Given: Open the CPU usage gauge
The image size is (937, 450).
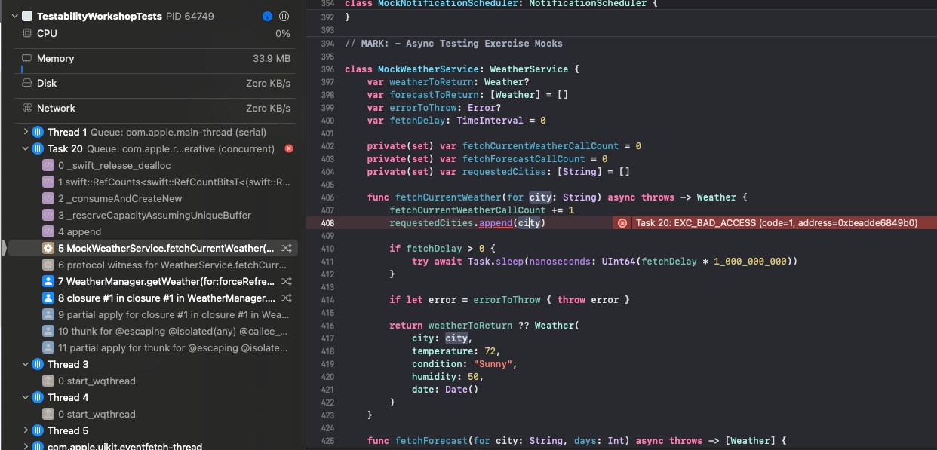Looking at the screenshot, I should tap(47, 34).
